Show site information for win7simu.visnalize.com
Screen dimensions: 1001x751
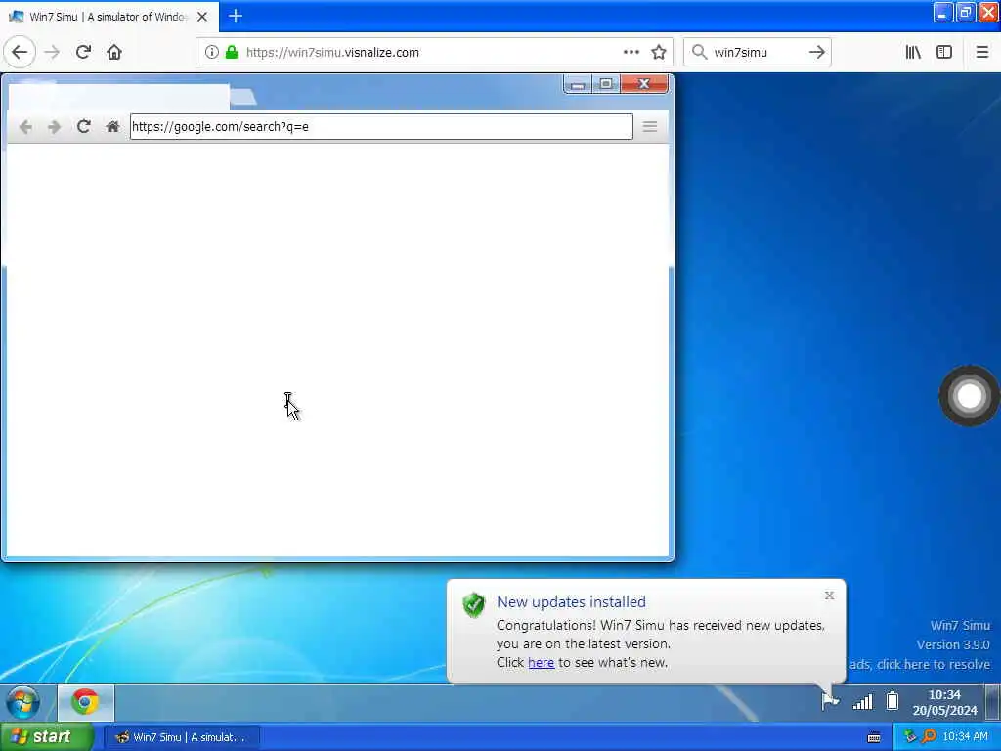point(212,52)
